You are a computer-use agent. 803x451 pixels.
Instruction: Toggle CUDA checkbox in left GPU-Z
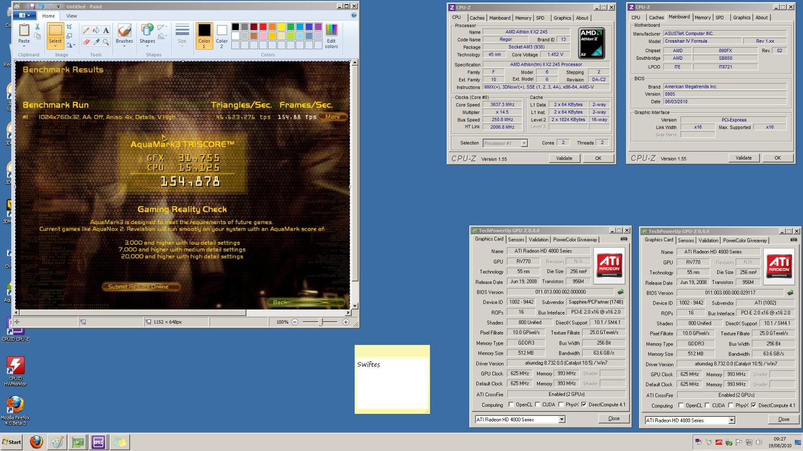point(537,404)
